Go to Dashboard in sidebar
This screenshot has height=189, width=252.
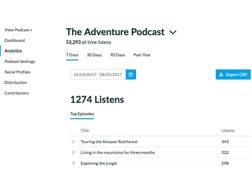pyautogui.click(x=15, y=40)
